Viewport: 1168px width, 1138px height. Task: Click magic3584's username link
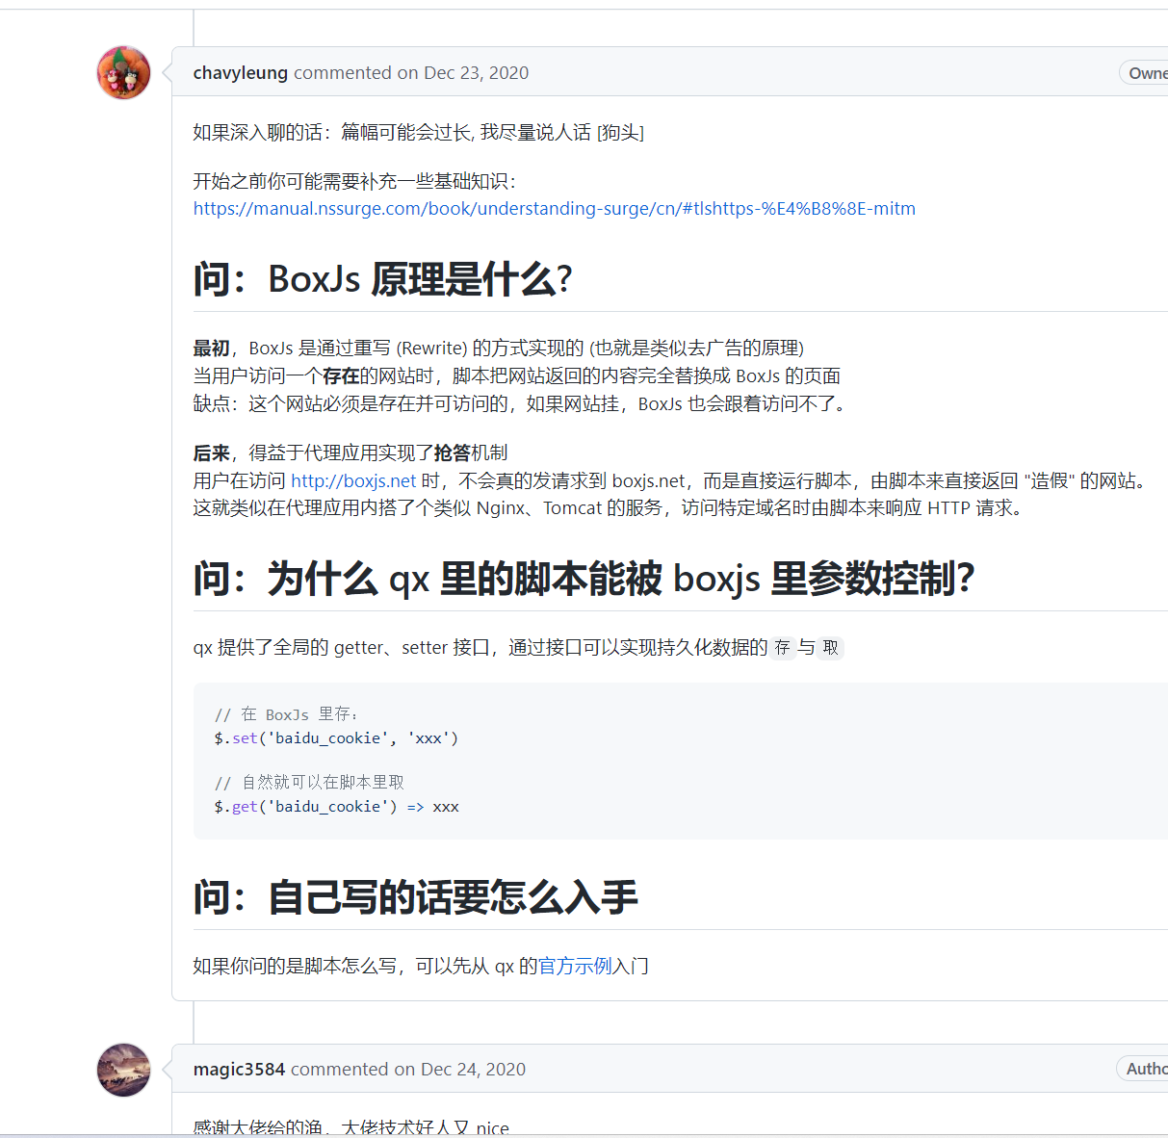(237, 1069)
